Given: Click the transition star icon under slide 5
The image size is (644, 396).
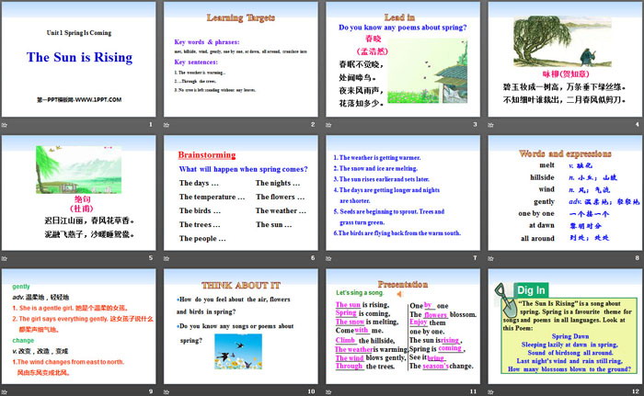Looking at the screenshot, I should point(6,256).
